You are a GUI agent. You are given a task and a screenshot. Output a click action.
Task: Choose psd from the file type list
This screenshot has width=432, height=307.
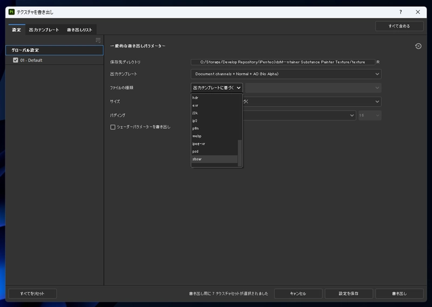click(x=195, y=151)
